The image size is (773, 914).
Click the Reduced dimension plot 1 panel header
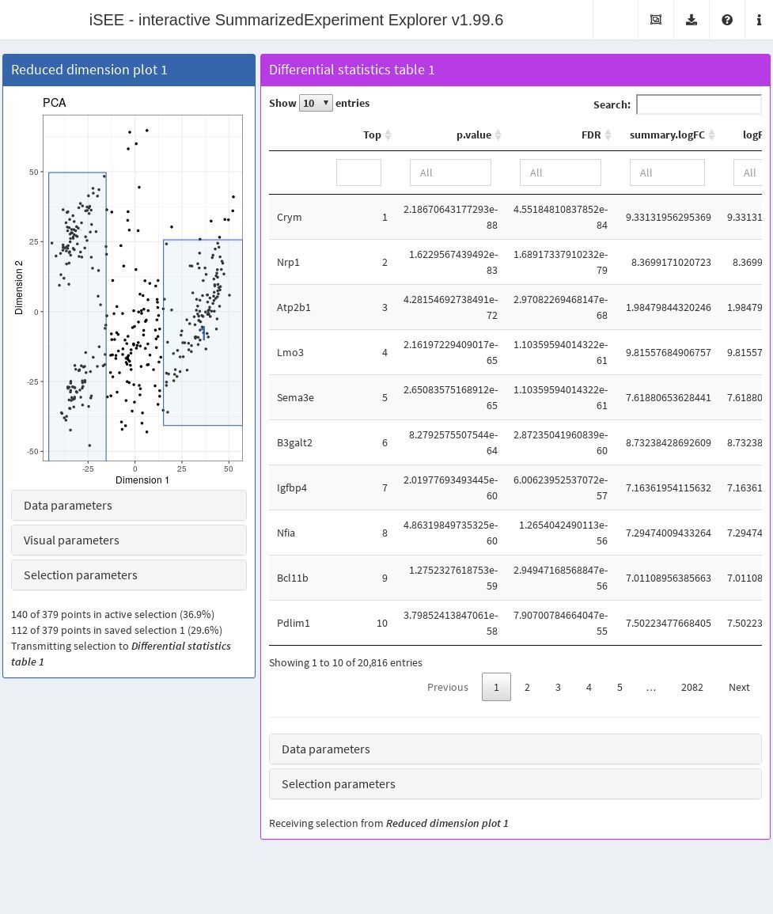pyautogui.click(x=129, y=70)
